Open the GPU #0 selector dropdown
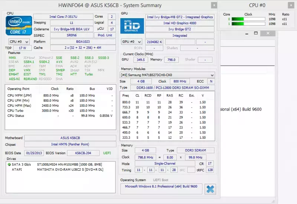Image resolution: width=297 pixels, height=204 pixels. tap(131, 42)
